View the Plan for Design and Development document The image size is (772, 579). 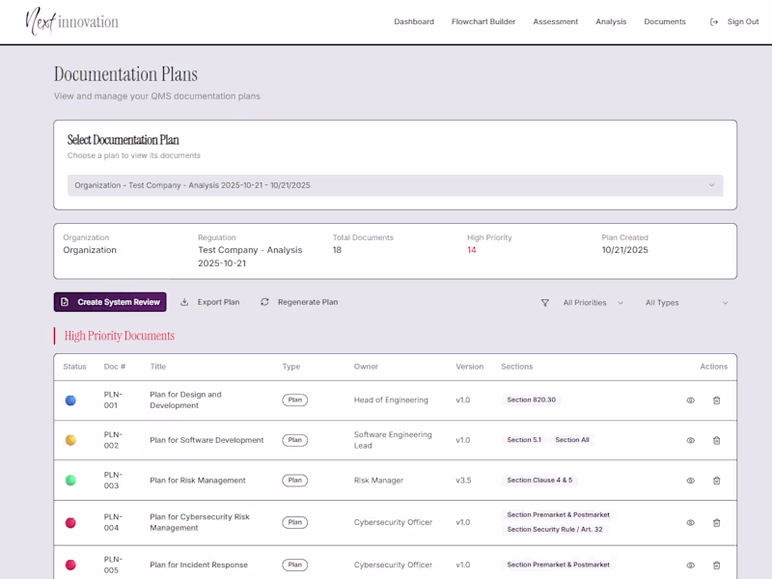pyautogui.click(x=690, y=400)
